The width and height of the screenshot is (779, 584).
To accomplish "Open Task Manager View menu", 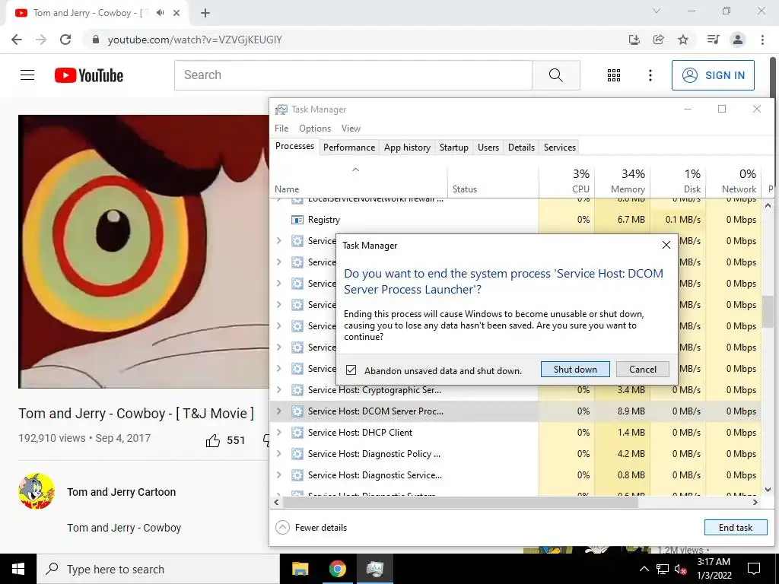I will pyautogui.click(x=351, y=128).
